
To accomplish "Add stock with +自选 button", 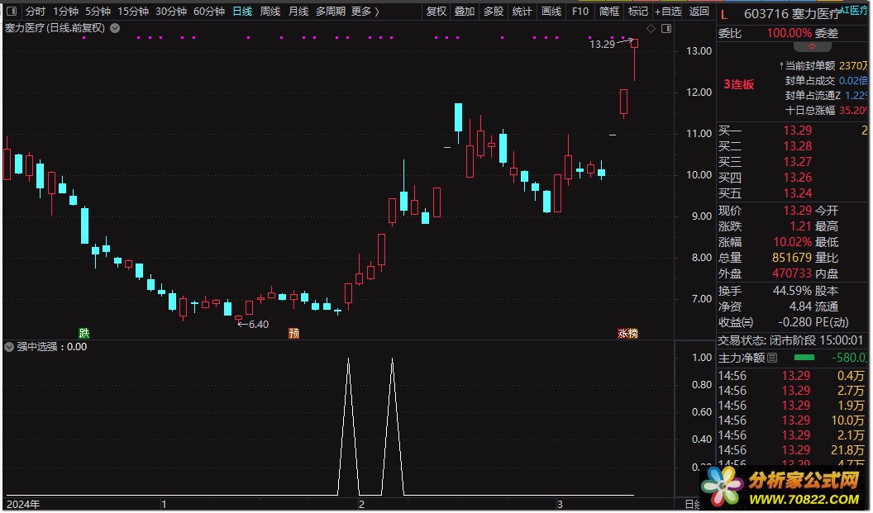I will pyautogui.click(x=668, y=11).
